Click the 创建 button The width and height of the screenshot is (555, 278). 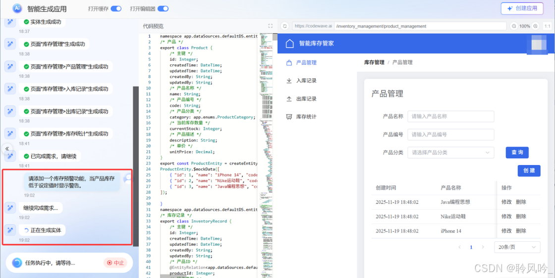pos(529,170)
